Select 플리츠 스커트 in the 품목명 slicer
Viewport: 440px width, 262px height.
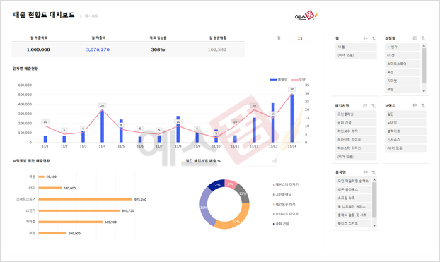coord(353,224)
